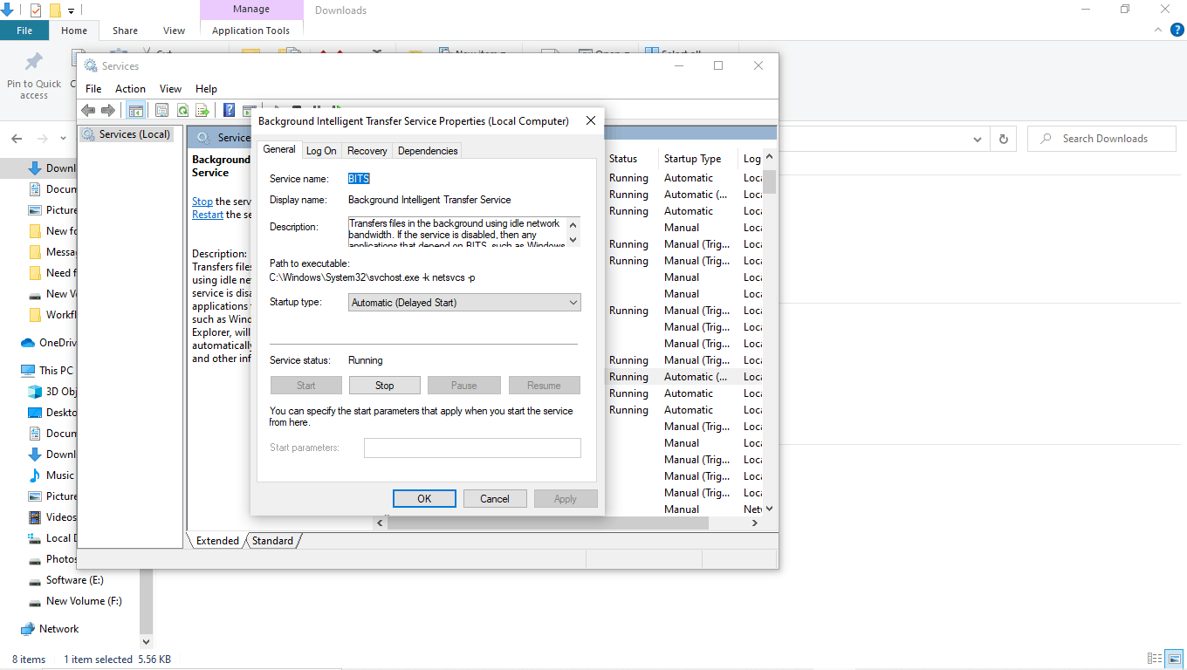Open the Dependencies tab
This screenshot has width=1187, height=670.
coord(428,151)
